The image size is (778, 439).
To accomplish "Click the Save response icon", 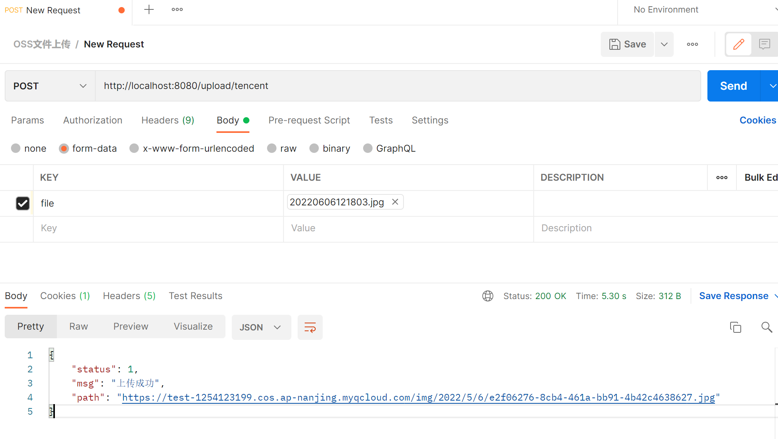I will pos(735,295).
